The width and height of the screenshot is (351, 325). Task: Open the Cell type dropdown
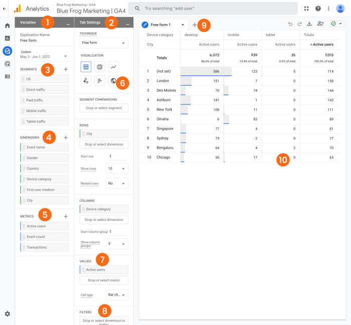coord(117,295)
